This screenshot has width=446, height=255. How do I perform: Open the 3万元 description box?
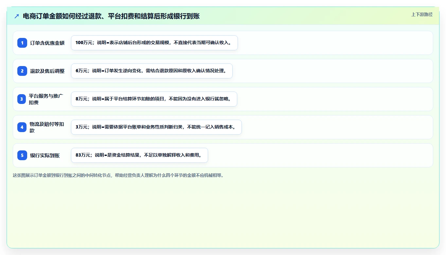pyautogui.click(x=156, y=127)
